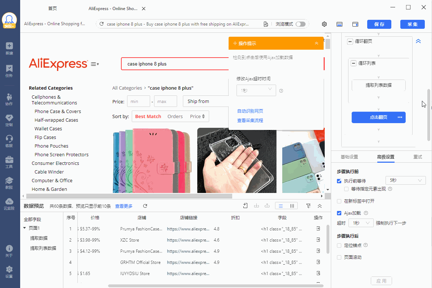Collapse the 操作提示 panel with its chevron
The height and width of the screenshot is (288, 432).
[316, 43]
